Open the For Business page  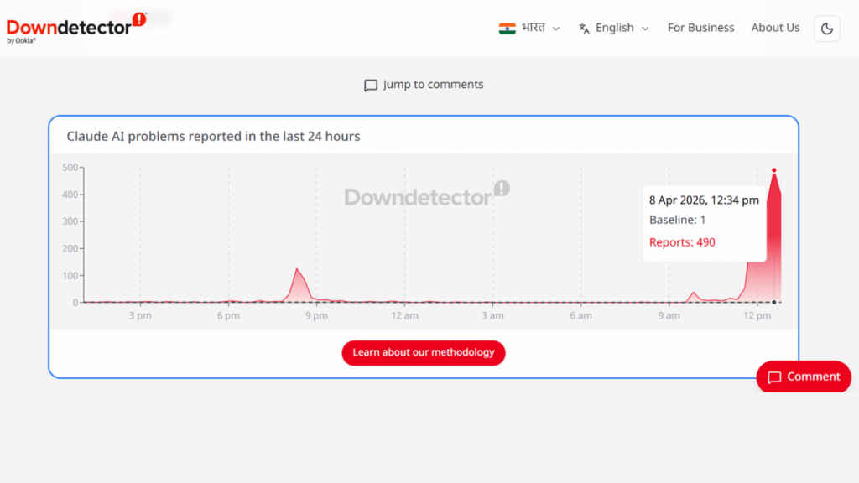point(700,28)
